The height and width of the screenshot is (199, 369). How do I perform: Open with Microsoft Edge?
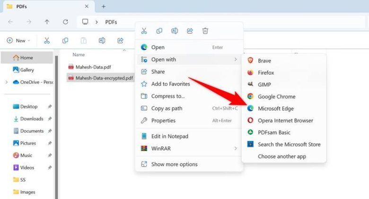284,108
